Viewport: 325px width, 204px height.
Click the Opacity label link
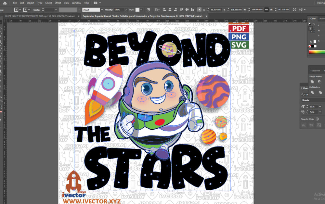click(x=109, y=10)
